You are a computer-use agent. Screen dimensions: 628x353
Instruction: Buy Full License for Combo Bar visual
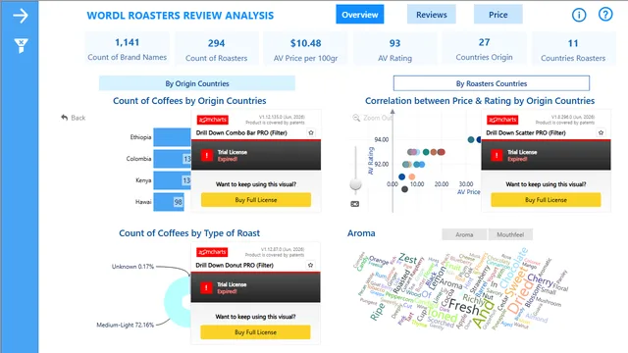coord(256,200)
